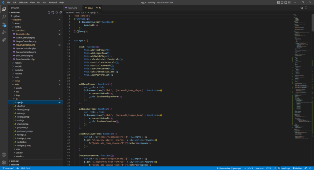
Task: Click the LF end-of-line selector
Action: [275, 168]
